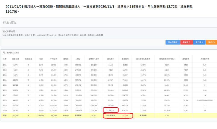Click the 19.56% annualized return cell
The height and width of the screenshot is (129, 217).
coord(143,90)
